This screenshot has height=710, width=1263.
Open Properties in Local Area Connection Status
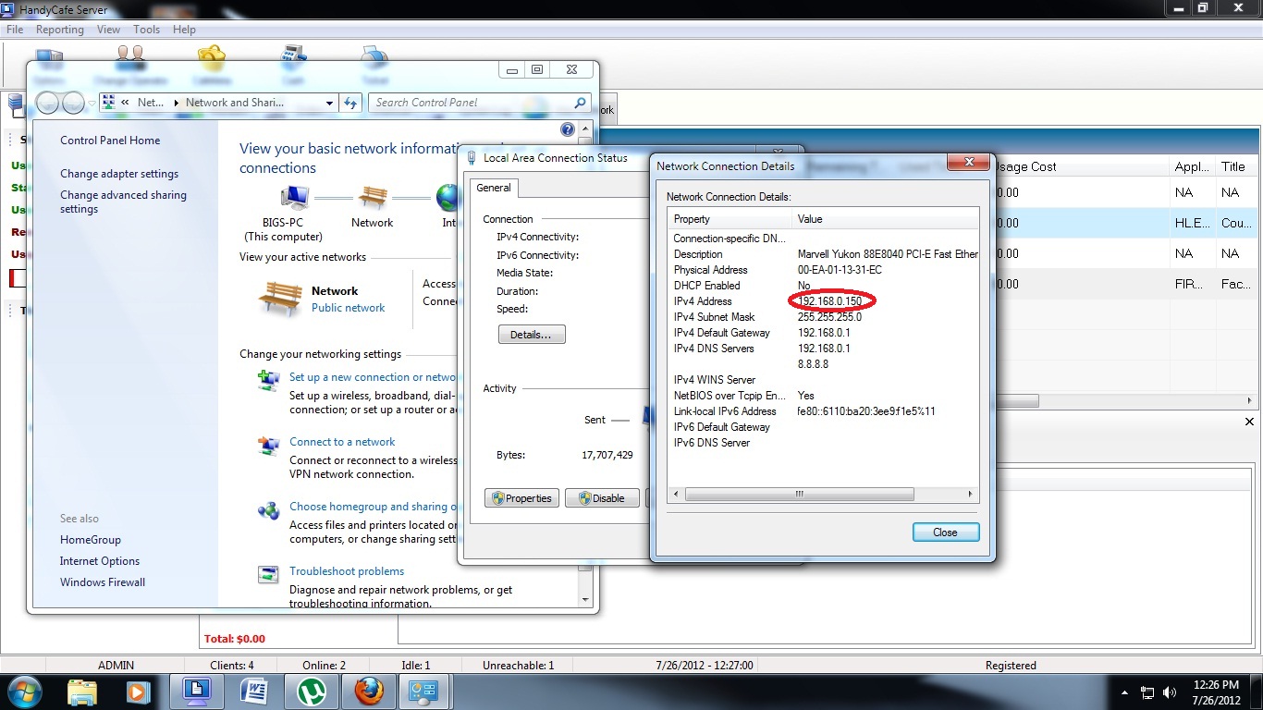tap(521, 498)
